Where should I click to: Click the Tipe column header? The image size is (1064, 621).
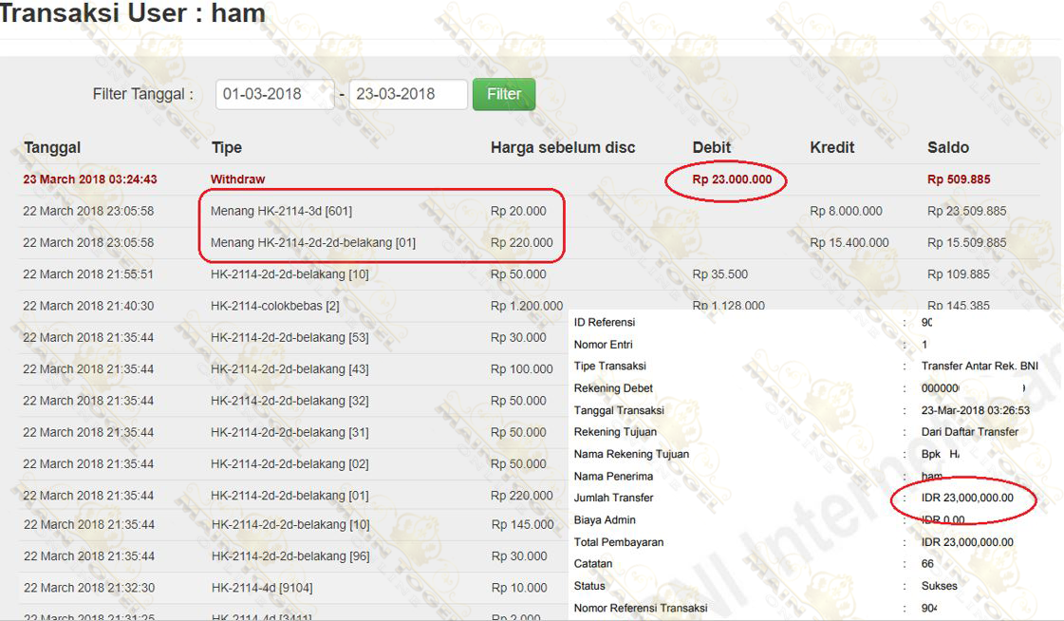227,147
